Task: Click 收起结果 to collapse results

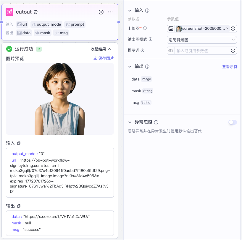Action: coord(101,49)
